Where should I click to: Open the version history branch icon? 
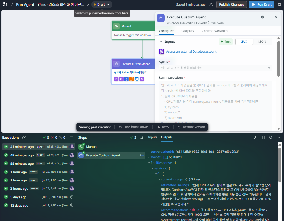coord(5,4)
